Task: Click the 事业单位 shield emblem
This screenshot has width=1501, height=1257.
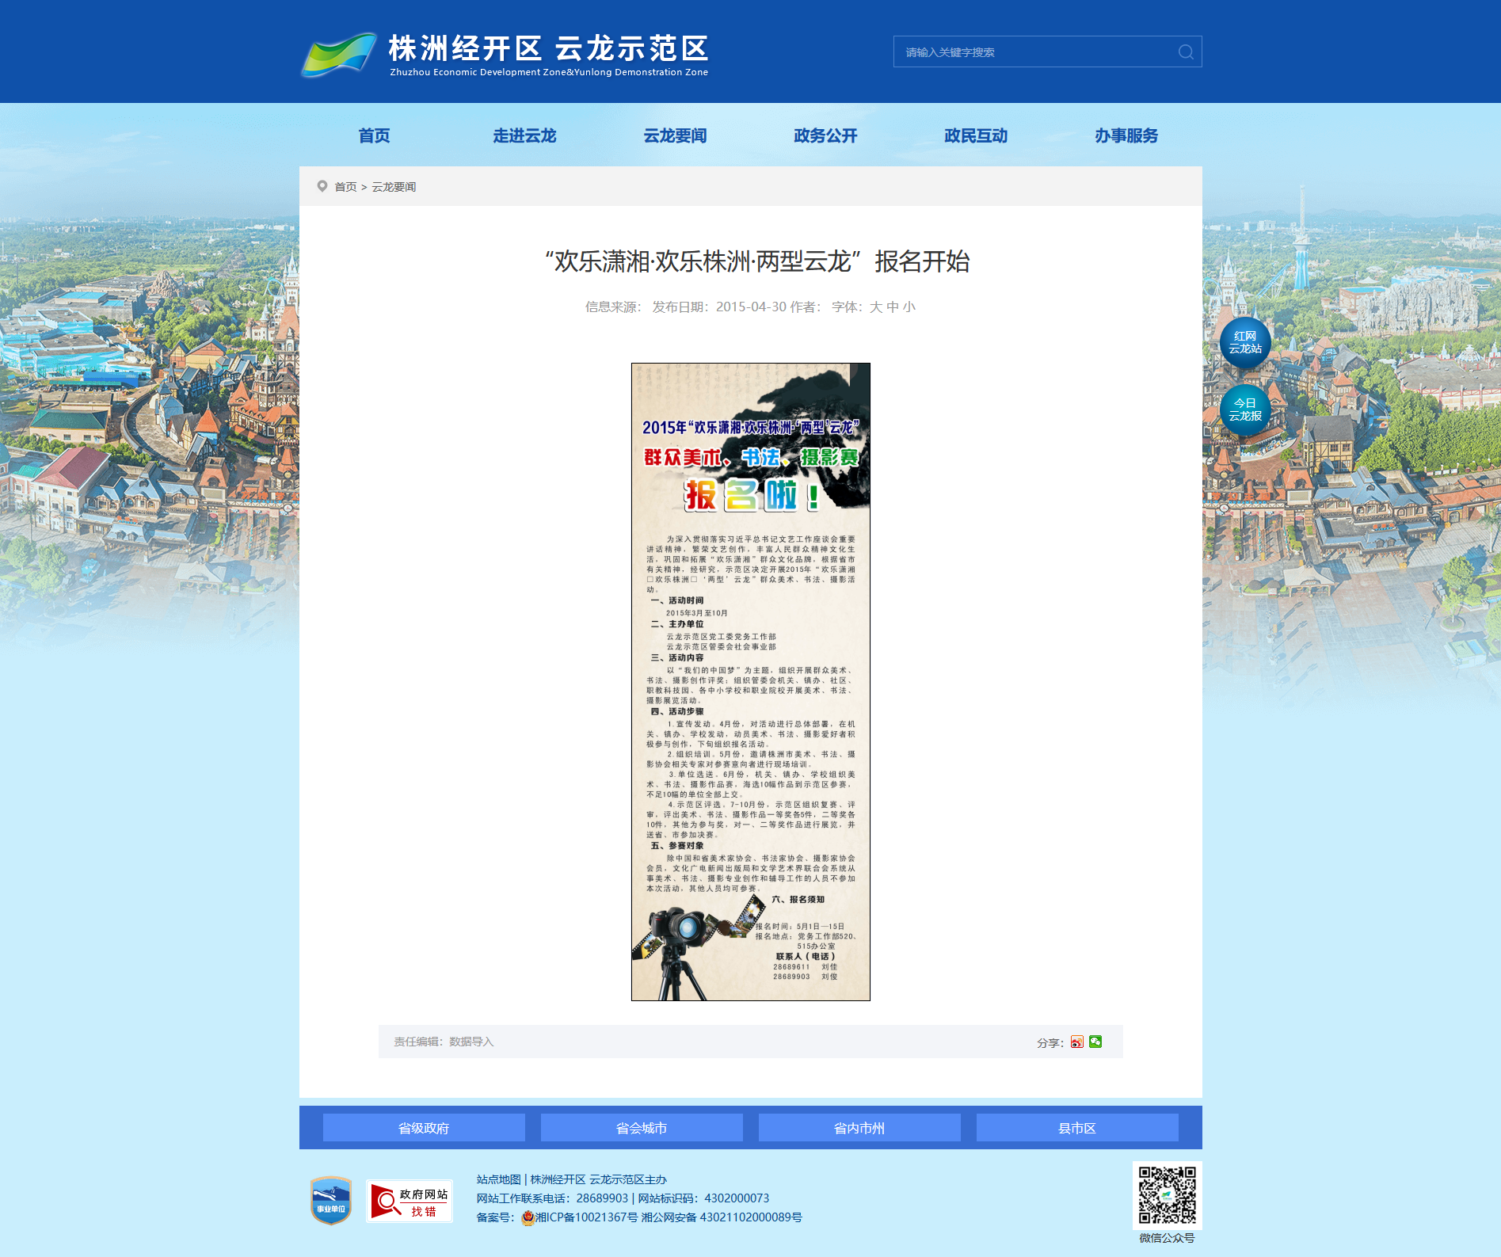Action: coord(331,1201)
